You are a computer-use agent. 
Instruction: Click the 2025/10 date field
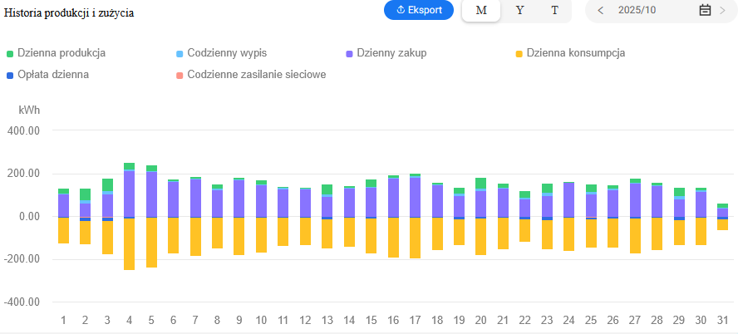(x=640, y=10)
